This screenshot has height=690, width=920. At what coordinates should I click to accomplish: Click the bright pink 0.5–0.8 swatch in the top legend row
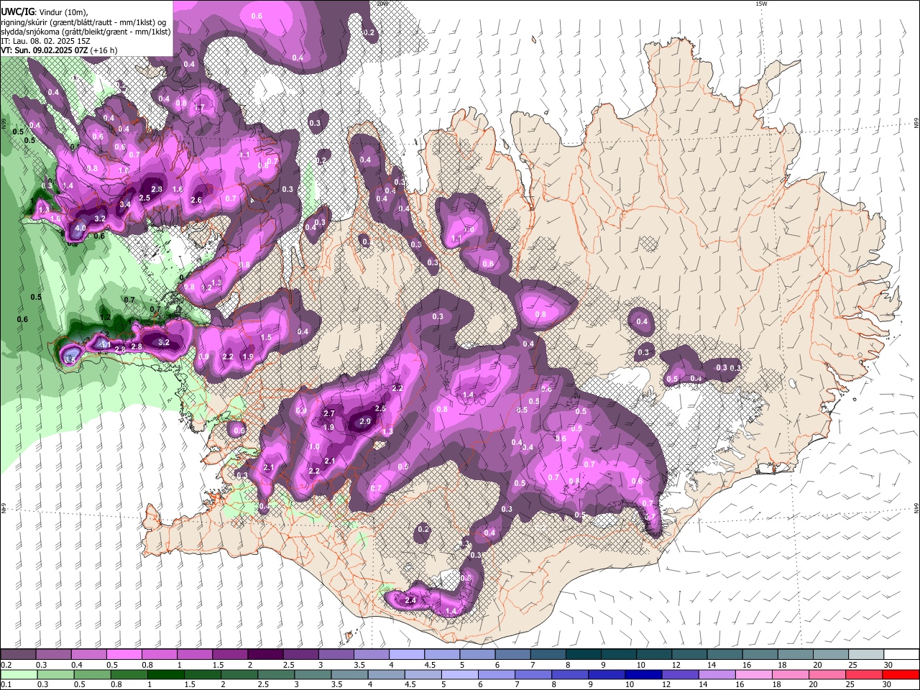[124, 655]
